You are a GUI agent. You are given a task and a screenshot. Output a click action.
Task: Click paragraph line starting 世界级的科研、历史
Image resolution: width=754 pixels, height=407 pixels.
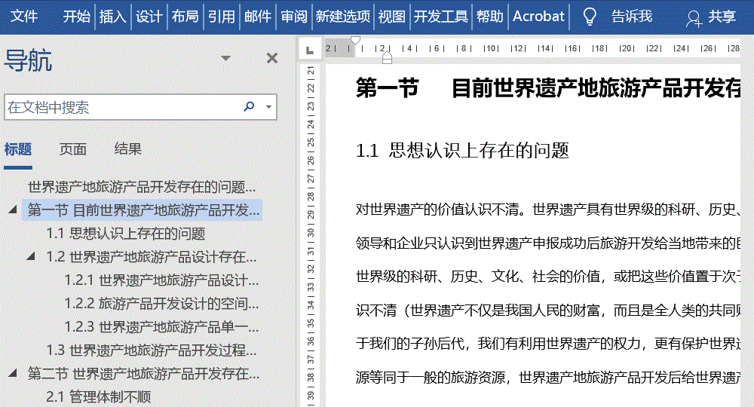tap(547, 277)
